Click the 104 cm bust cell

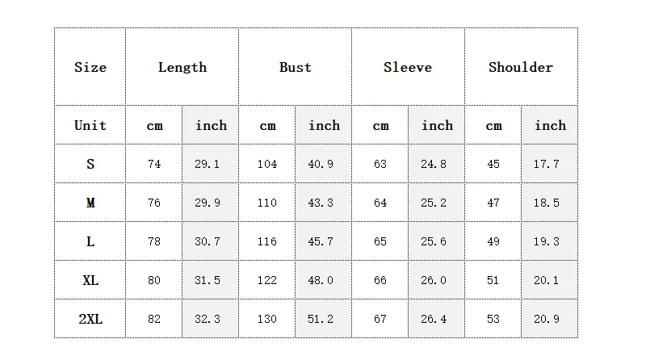pyautogui.click(x=267, y=164)
